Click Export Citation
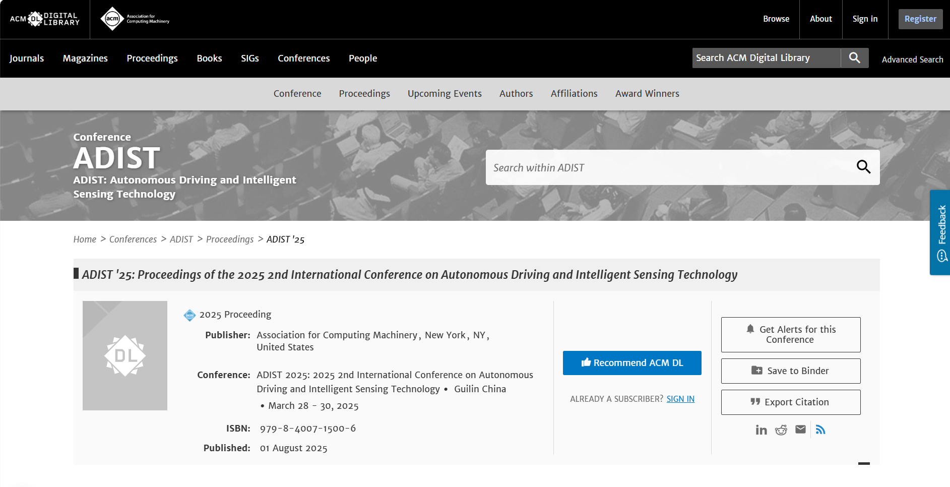Image resolution: width=950 pixels, height=487 pixels. point(791,402)
